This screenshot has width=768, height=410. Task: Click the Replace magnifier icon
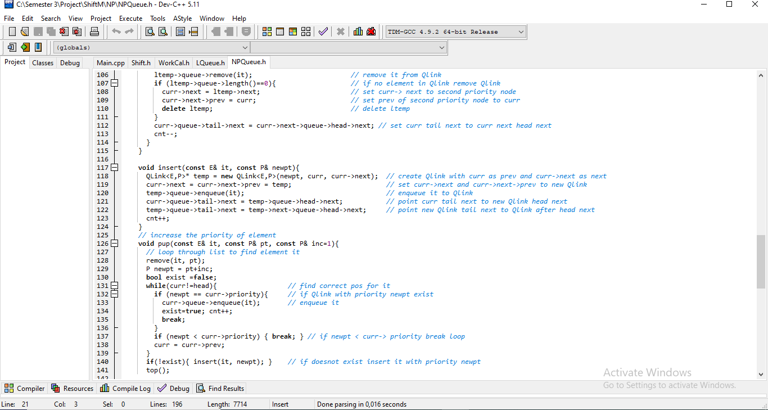point(162,31)
